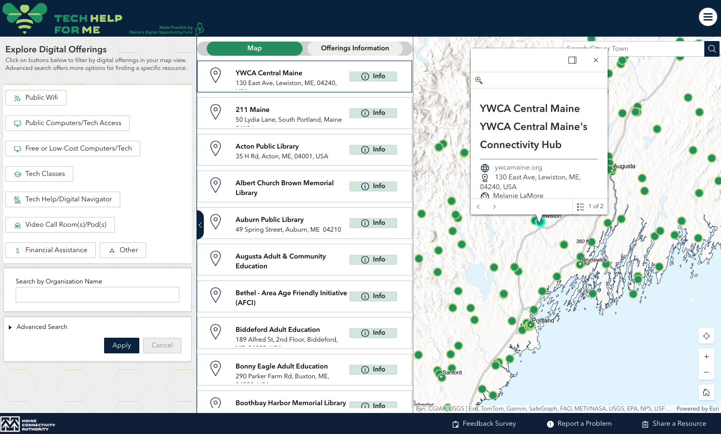Image resolution: width=721 pixels, height=434 pixels.
Task: Click location pin for Biddeford Adult Education
Action: [216, 332]
